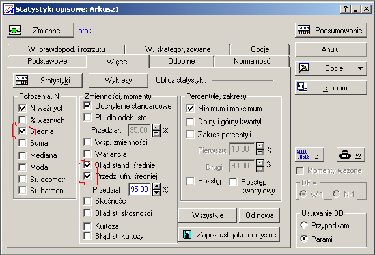
Task: Open the Opcje dropdown button with hammer icon
Action: pyautogui.click(x=331, y=68)
